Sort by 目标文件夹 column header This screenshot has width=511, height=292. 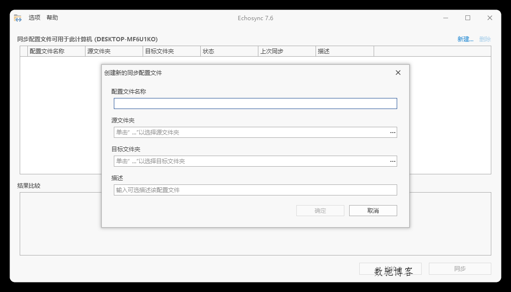pos(172,51)
